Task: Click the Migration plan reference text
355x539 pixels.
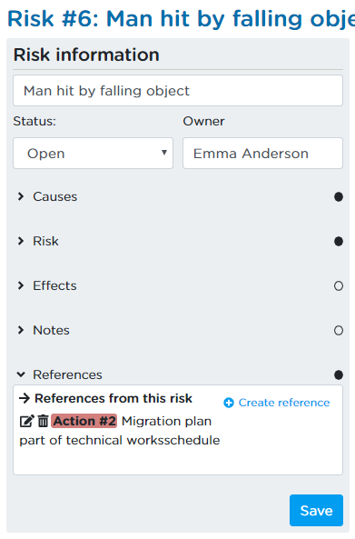Action: coord(166,421)
